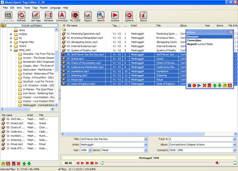Mute the speaker volume icon
238x171 pixels.
(x=217, y=163)
